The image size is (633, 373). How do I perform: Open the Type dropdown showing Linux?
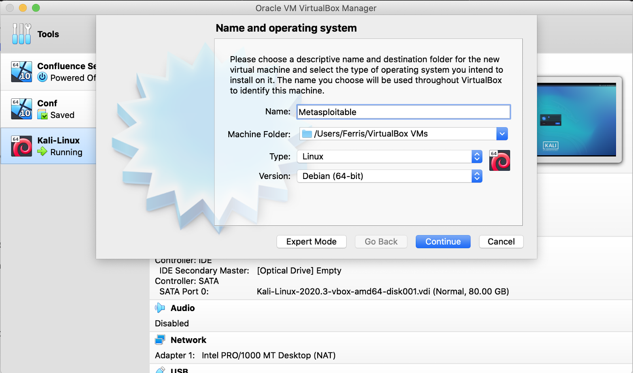[x=390, y=156]
